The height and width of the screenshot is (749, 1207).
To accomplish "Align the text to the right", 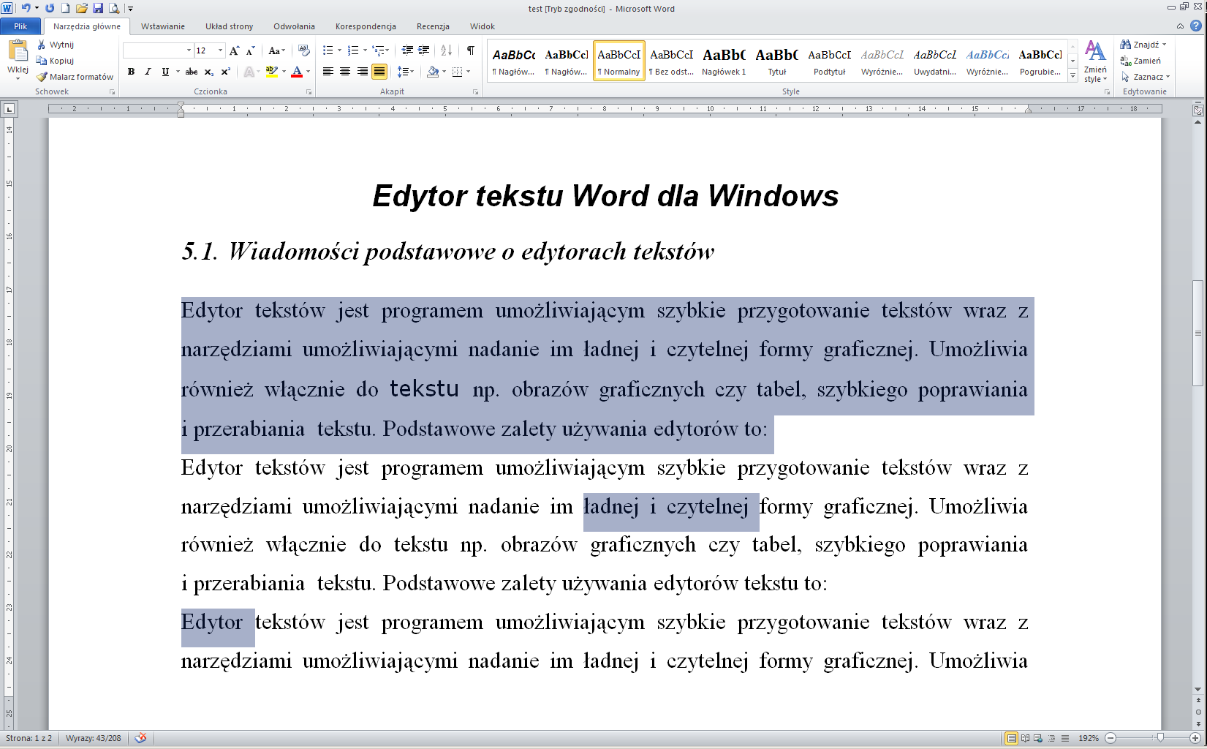I will (x=362, y=72).
